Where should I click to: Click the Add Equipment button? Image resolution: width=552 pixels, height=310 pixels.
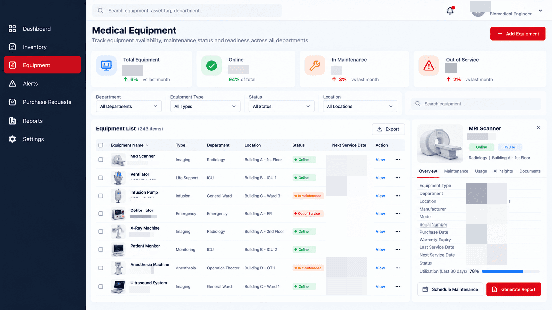coord(518,34)
